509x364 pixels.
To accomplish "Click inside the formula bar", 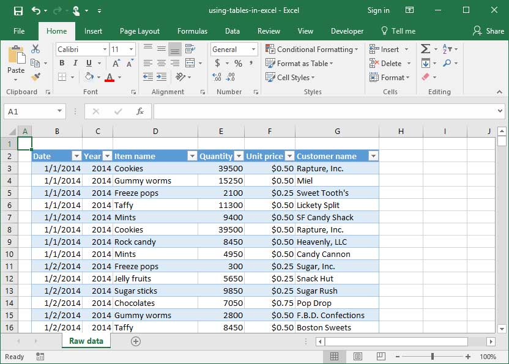I will [306, 111].
